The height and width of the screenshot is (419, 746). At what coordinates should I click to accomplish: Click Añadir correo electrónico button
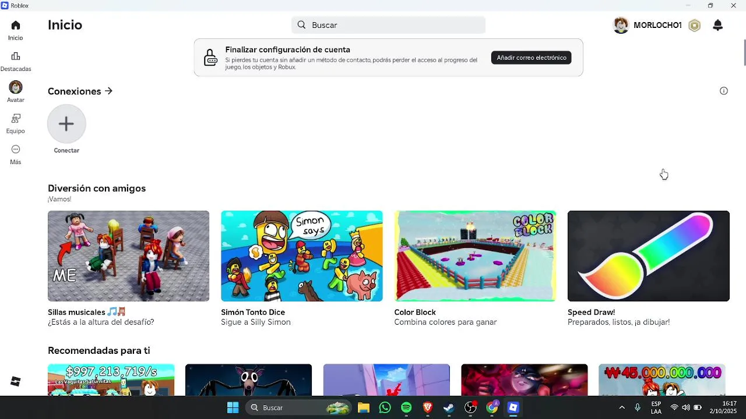pos(531,58)
